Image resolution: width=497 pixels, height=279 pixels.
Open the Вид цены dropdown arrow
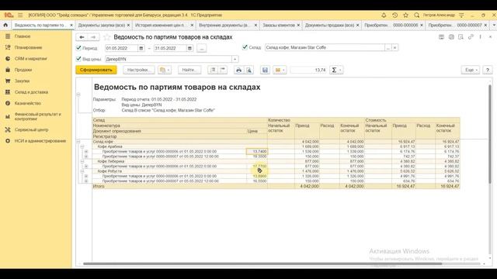pyautogui.click(x=235, y=59)
